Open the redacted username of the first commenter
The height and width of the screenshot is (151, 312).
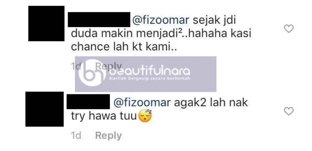pos(99,20)
